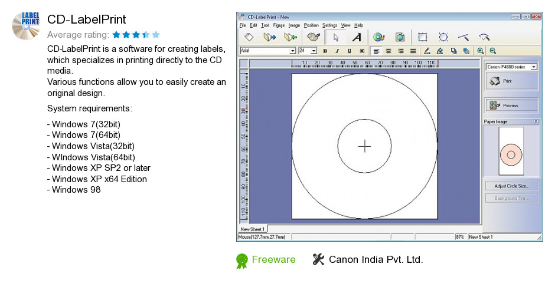Click the stamp/template sheets icon
Image resolution: width=555 pixels, height=287 pixels.
[x=314, y=37]
